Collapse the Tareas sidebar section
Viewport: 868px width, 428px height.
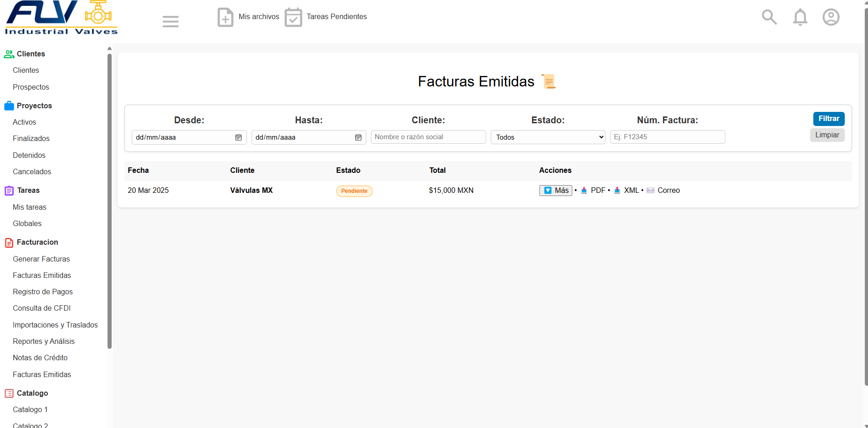click(x=28, y=190)
